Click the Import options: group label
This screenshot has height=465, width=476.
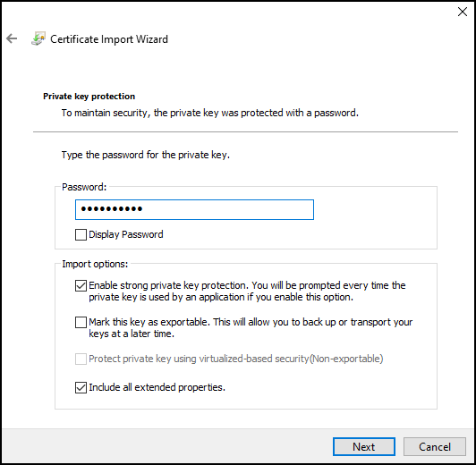(95, 264)
